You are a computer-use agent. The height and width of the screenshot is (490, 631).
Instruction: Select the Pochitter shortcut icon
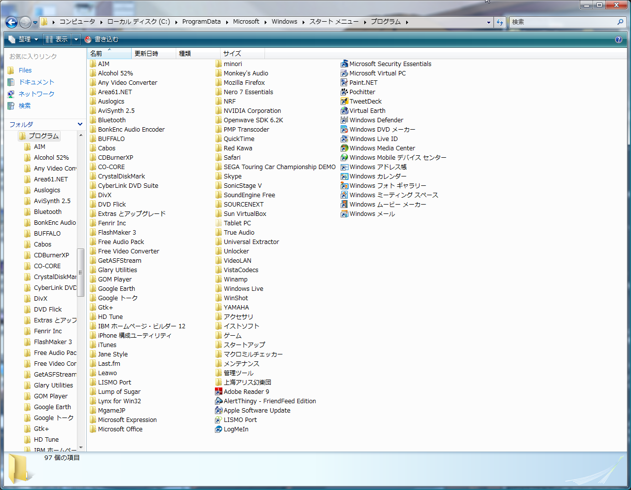tap(344, 92)
